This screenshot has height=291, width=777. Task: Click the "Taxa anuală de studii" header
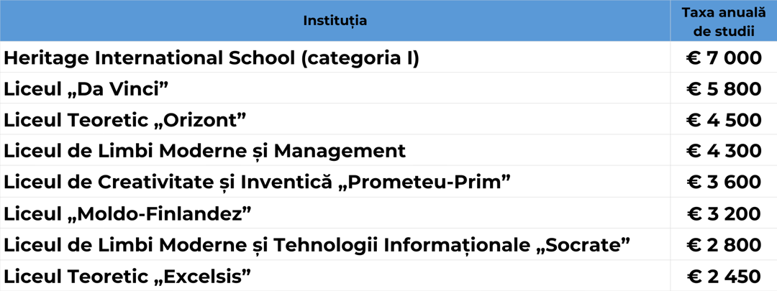tap(723, 22)
